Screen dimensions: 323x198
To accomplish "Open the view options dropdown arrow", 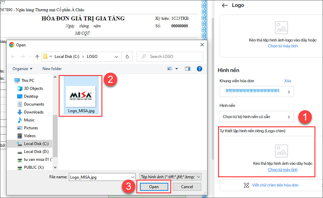I will pyautogui.click(x=176, y=69).
